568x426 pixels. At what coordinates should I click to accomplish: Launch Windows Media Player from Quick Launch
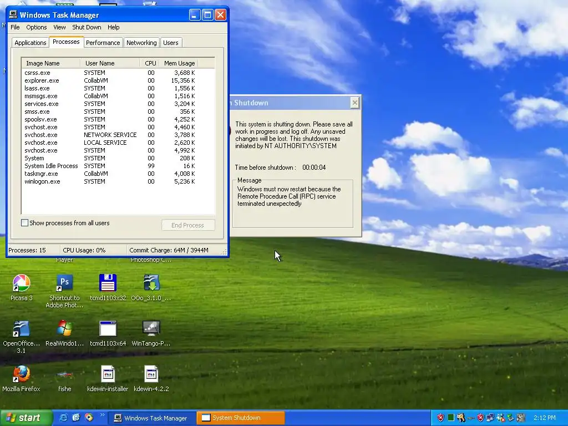(x=89, y=418)
